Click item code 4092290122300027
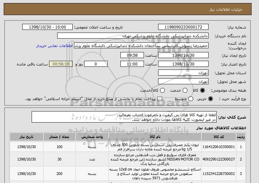 coord(219,159)
